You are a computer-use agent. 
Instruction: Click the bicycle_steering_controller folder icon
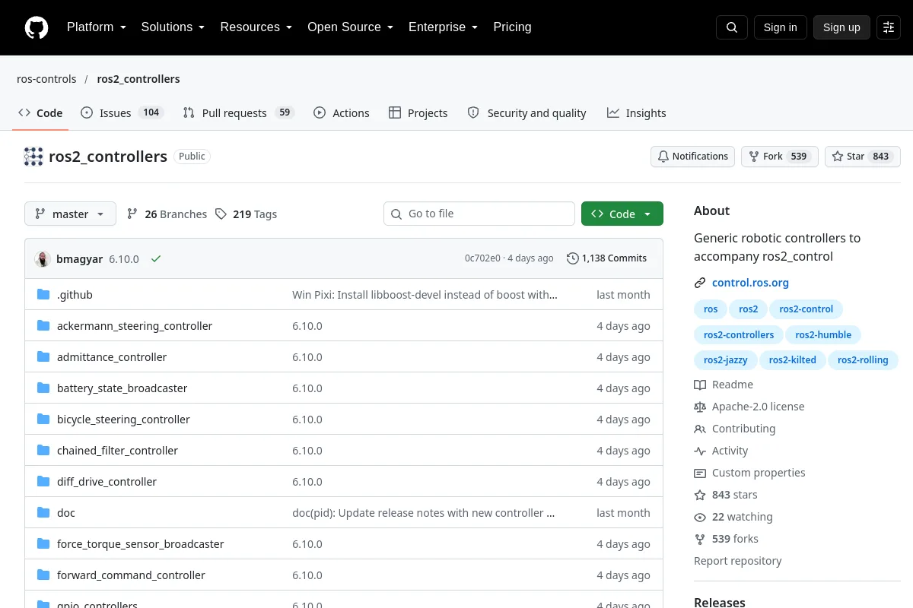(x=43, y=420)
